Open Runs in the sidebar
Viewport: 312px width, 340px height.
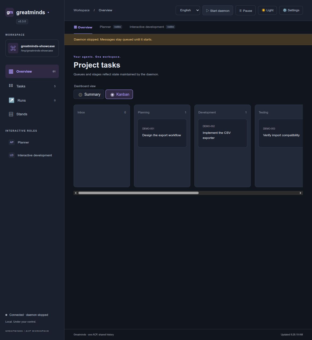coord(32,100)
